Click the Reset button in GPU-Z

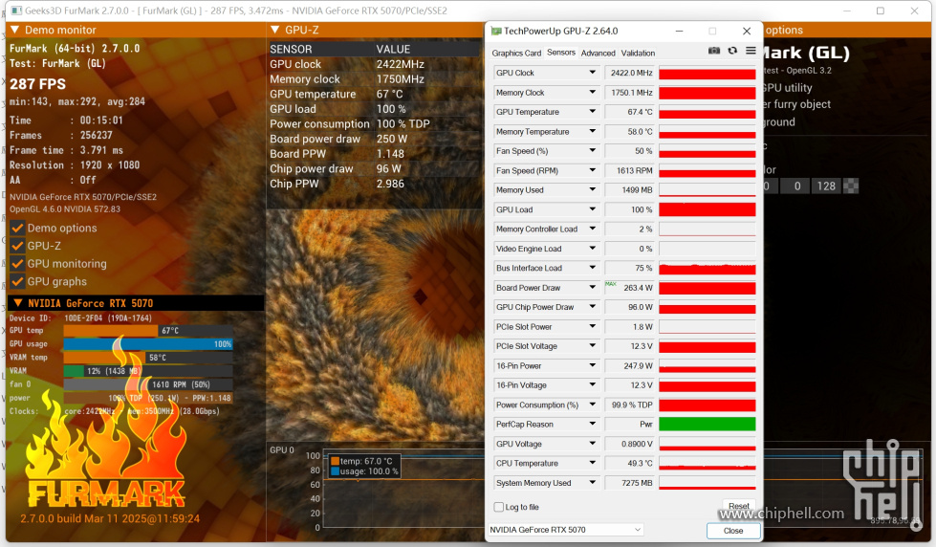pos(738,506)
